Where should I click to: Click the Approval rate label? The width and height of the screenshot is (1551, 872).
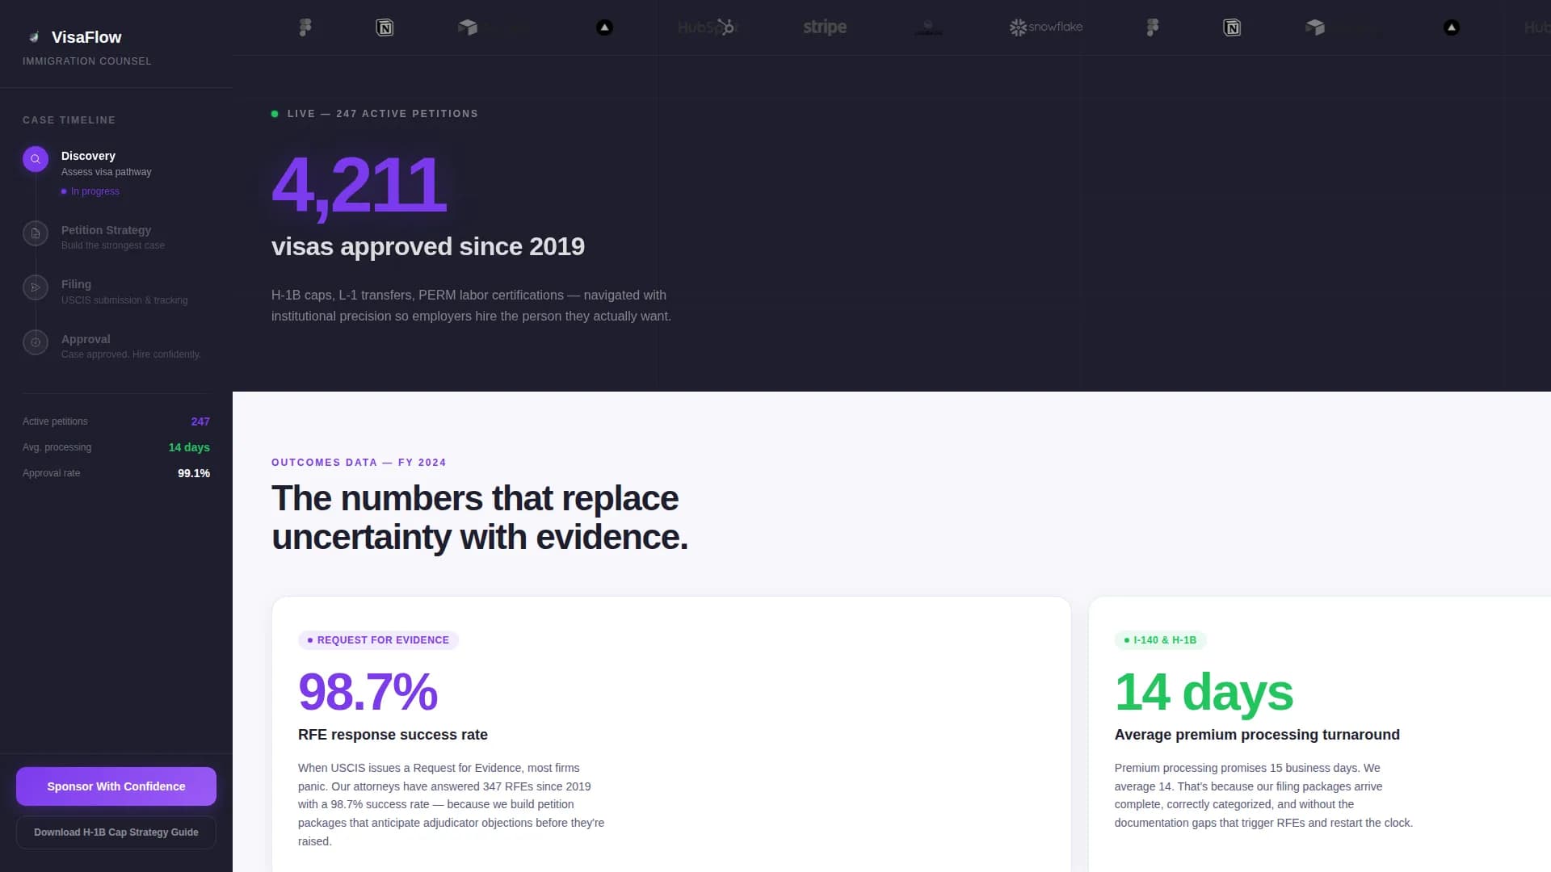pyautogui.click(x=51, y=473)
